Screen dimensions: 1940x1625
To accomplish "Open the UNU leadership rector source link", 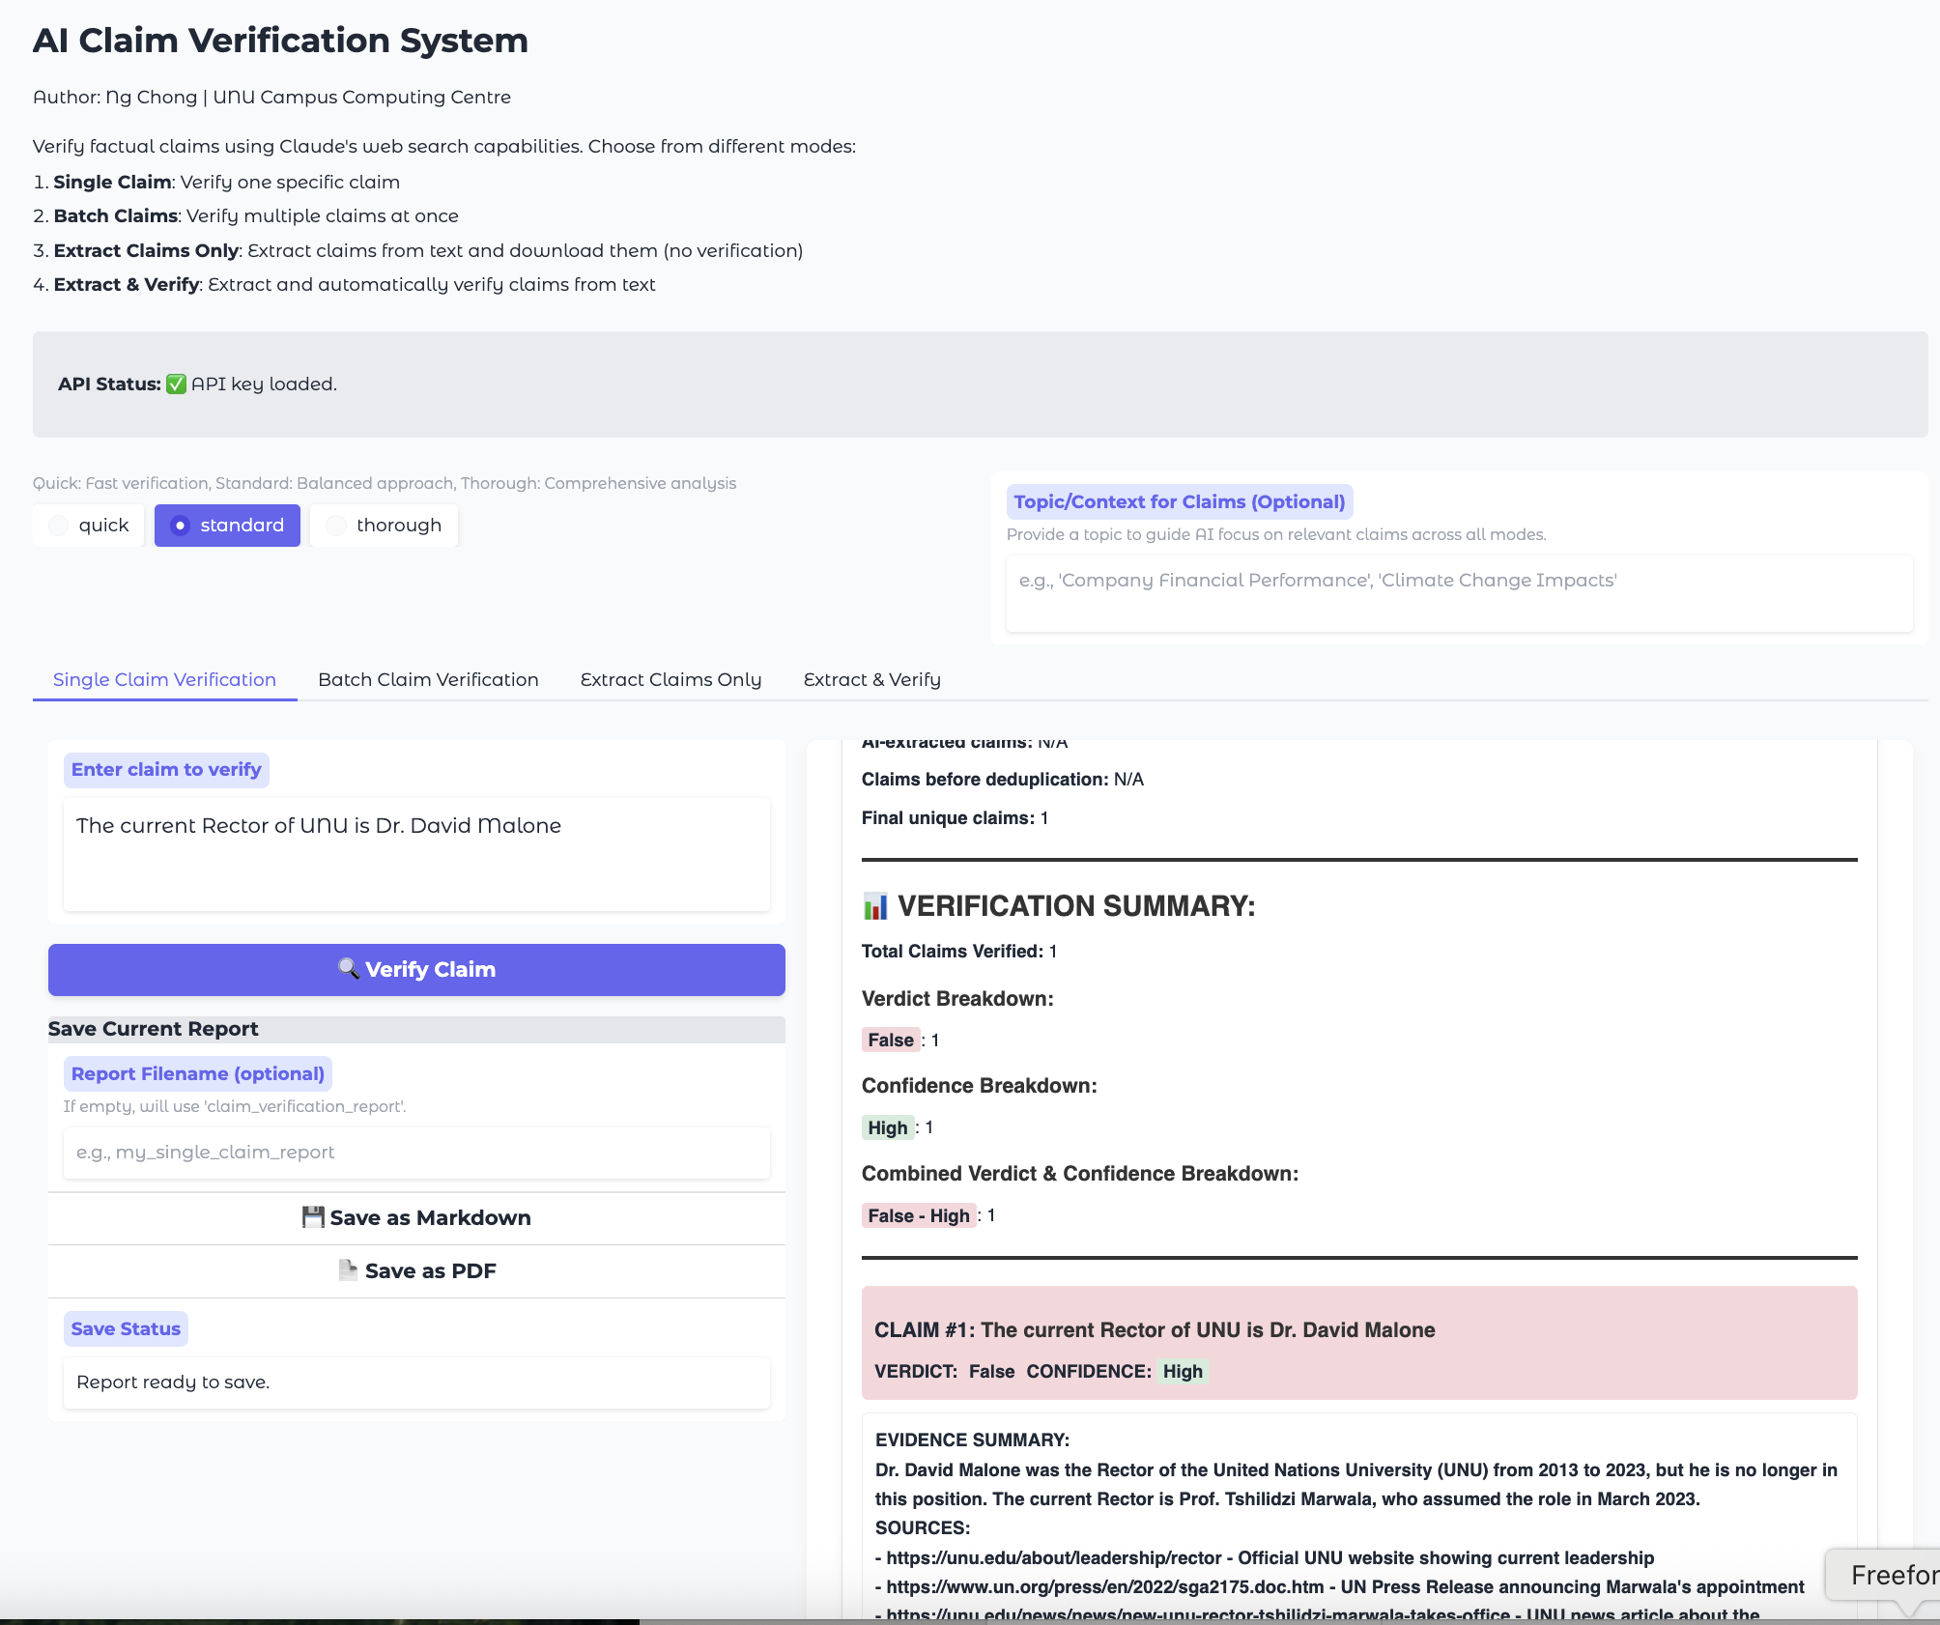I will 1050,1557.
